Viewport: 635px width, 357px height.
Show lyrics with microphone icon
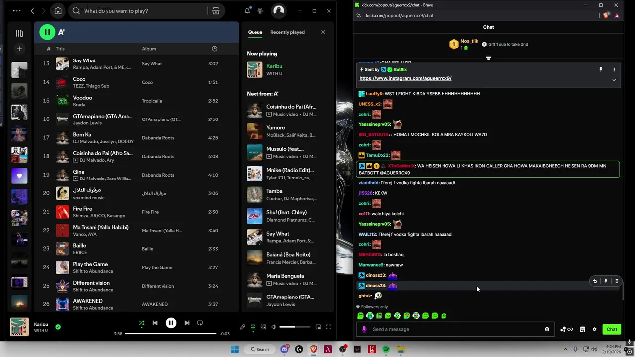(x=242, y=327)
